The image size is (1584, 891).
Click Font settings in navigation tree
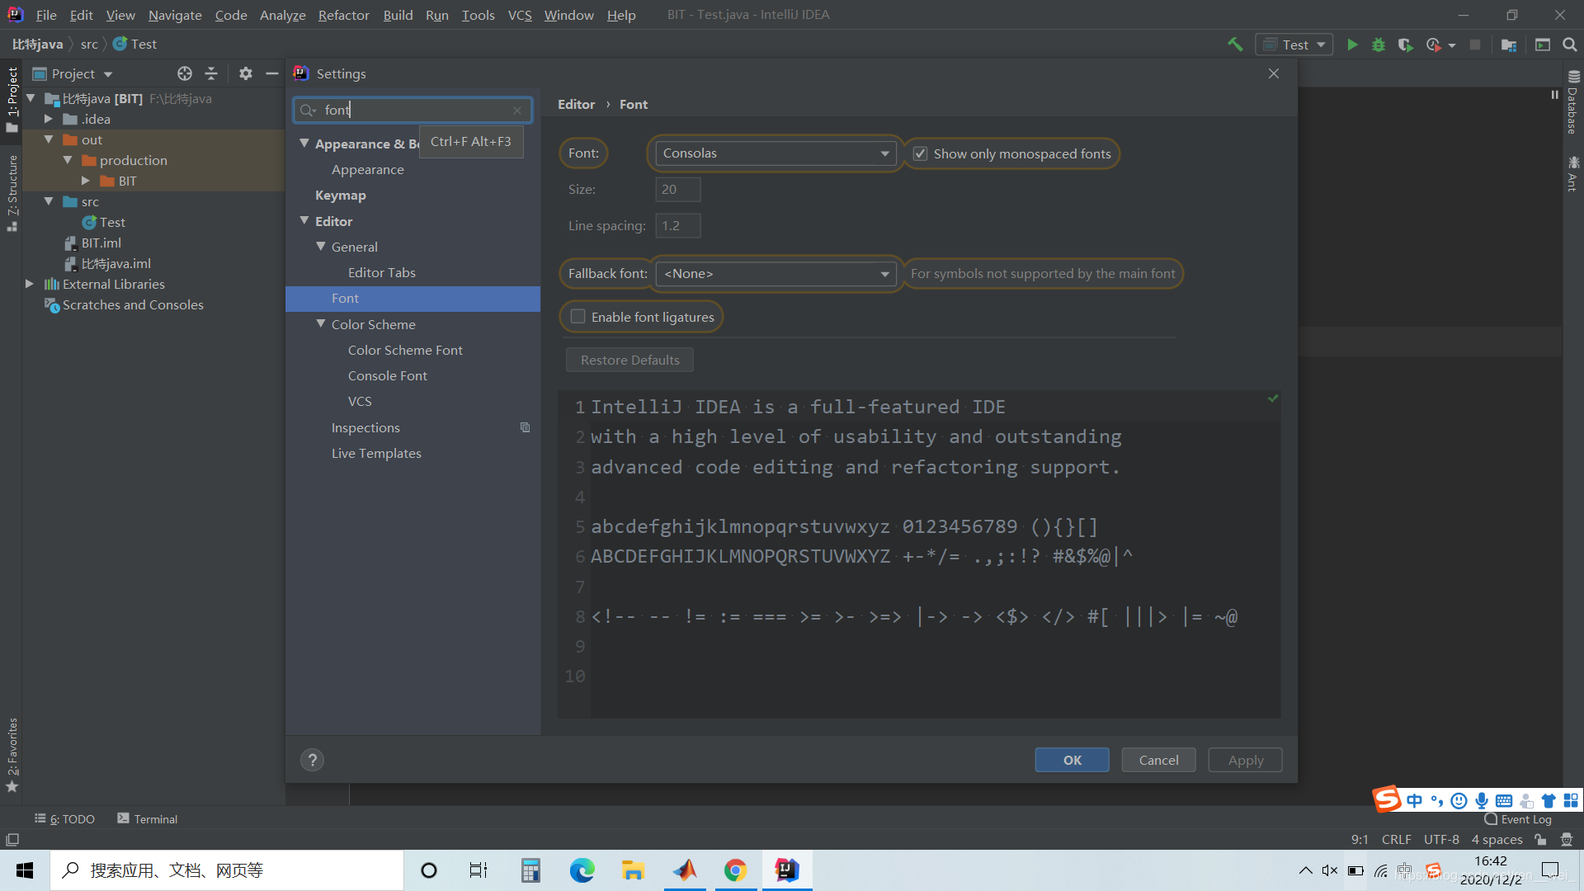click(x=344, y=298)
